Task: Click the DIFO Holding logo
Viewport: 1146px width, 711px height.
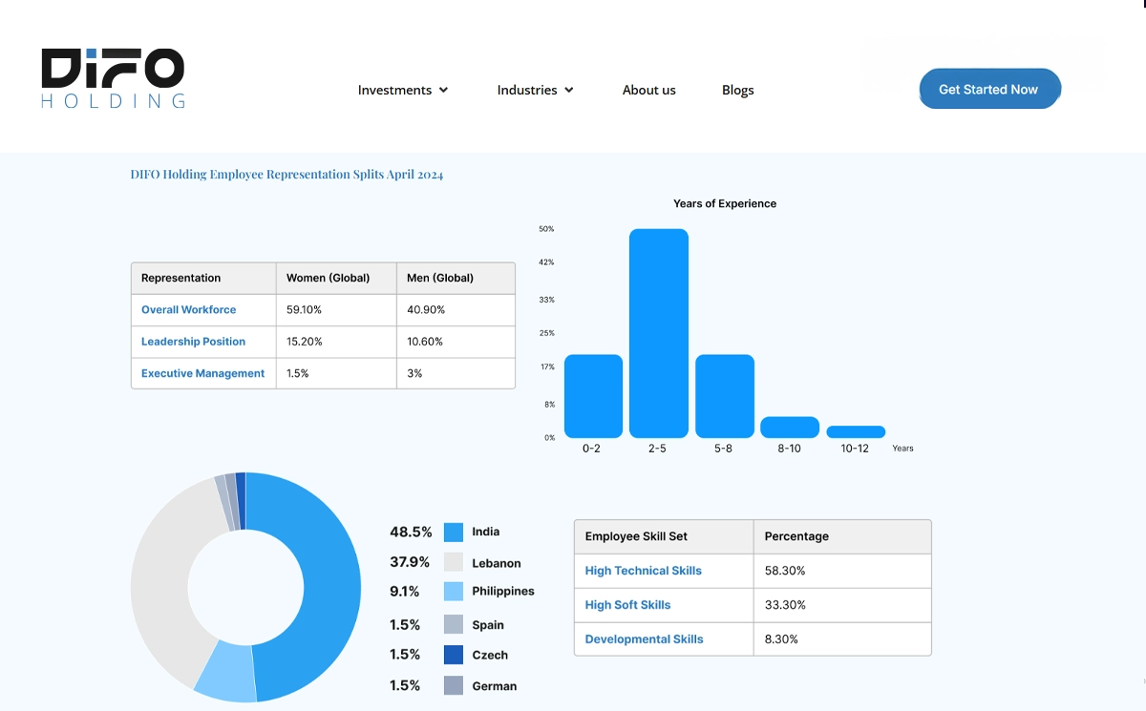Action: [x=113, y=78]
